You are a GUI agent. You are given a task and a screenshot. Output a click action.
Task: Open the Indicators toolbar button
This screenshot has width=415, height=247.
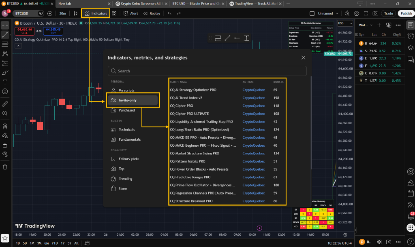[x=96, y=13]
